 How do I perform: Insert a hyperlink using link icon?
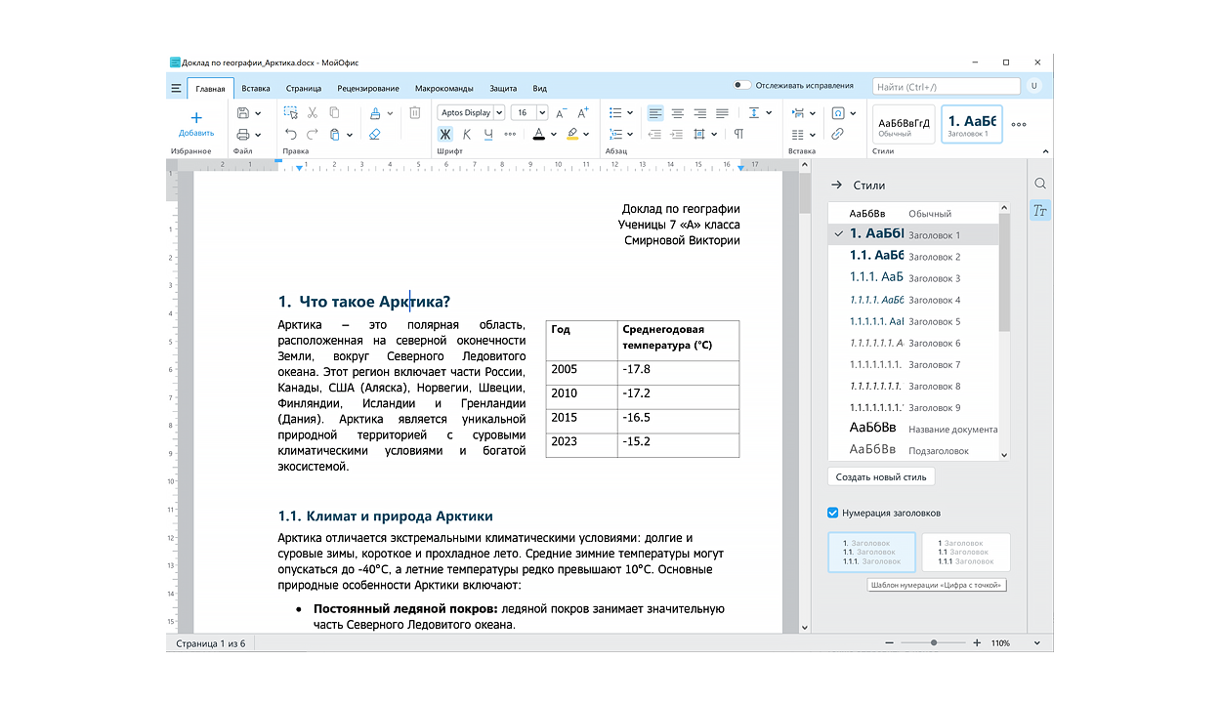[837, 134]
